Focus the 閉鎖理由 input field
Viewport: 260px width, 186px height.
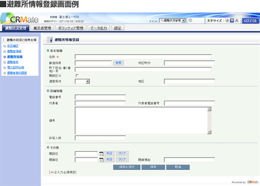pyautogui.click(x=190, y=160)
